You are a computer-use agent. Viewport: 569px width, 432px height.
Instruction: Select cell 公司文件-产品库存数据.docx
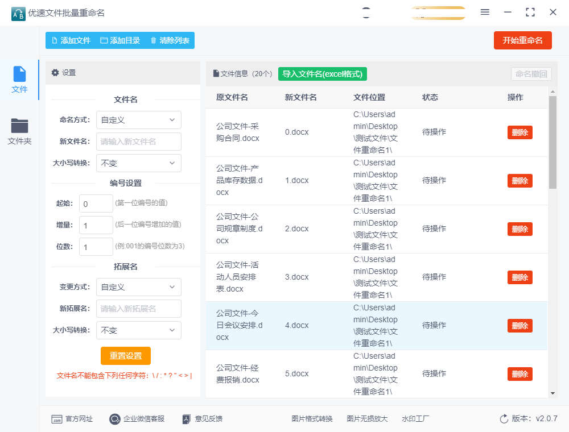[x=240, y=181]
